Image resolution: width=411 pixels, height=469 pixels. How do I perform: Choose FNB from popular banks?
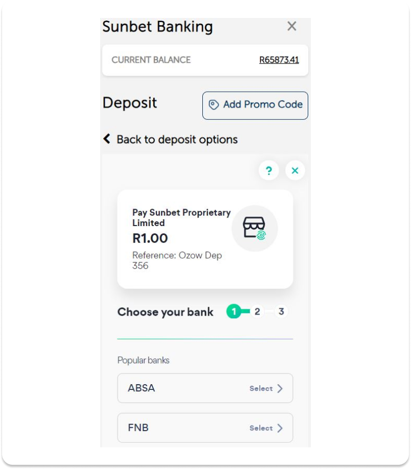205,428
